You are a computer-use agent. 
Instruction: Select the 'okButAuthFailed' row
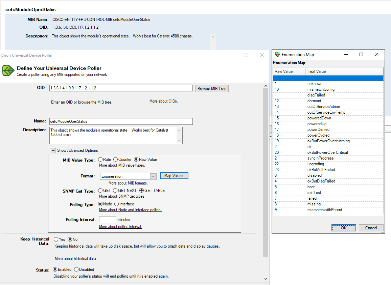tap(328, 169)
